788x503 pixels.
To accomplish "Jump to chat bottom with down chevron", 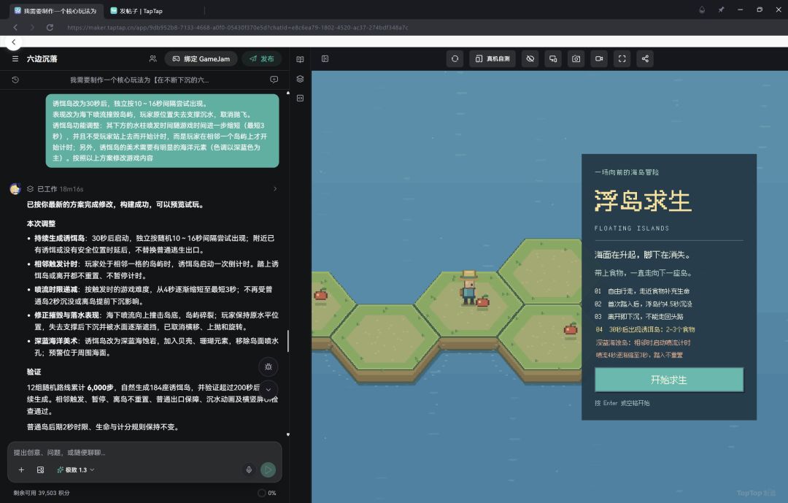I will pos(269,389).
